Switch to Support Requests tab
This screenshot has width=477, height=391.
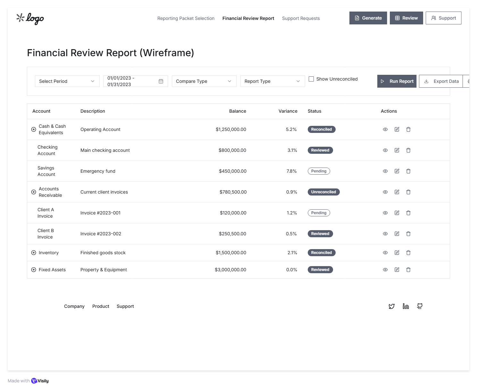coord(301,18)
